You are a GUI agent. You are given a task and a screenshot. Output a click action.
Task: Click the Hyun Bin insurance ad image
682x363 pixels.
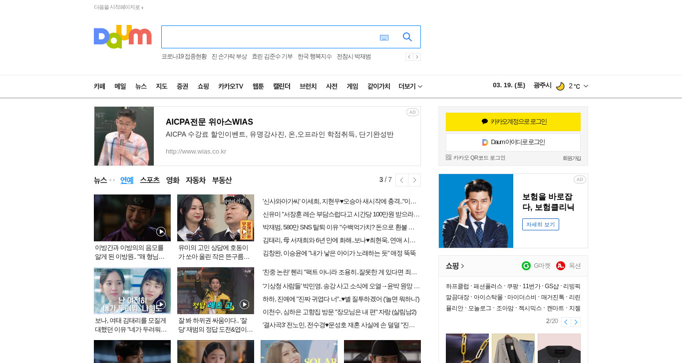click(476, 211)
